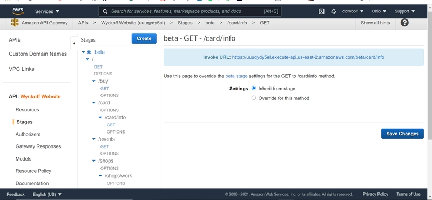Collapse the left sidebar using the arrow handle

pyautogui.click(x=74, y=43)
